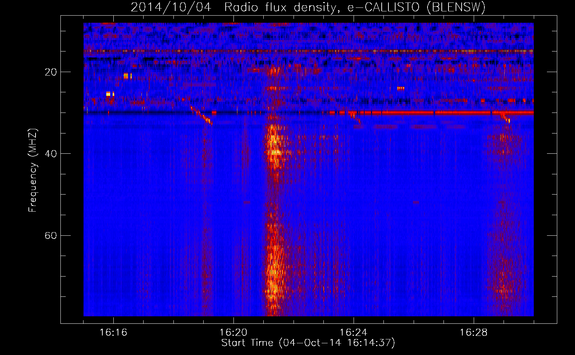Click the 16:28 time tick label

click(x=474, y=332)
